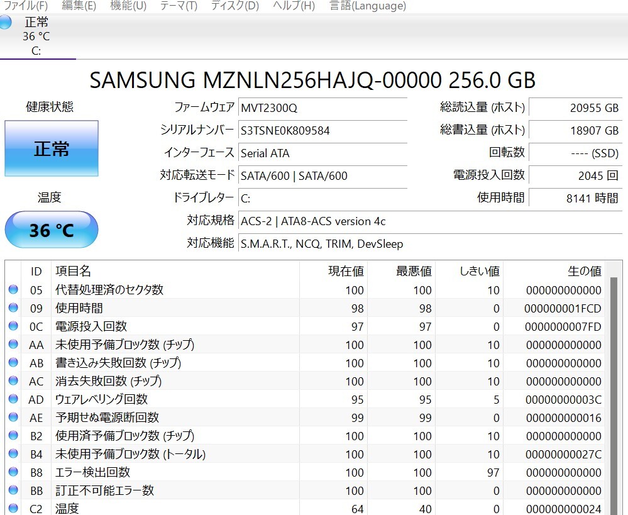Click raw value 000000001FCD
The image size is (628, 515).
pyautogui.click(x=563, y=308)
